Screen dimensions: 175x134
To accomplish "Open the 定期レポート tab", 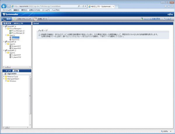I will [x=42, y=19].
